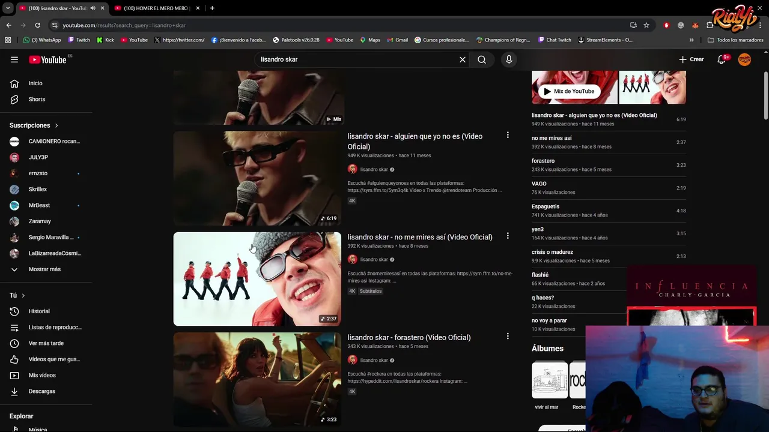Start voice search with the microphone icon
The width and height of the screenshot is (769, 432).
pos(509,59)
